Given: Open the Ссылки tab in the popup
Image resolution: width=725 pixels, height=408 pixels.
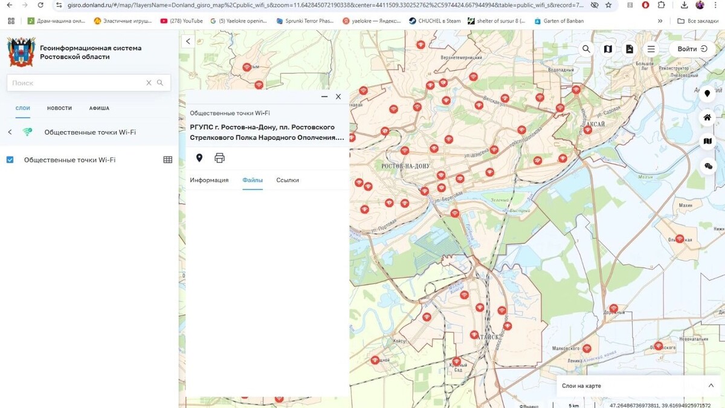Looking at the screenshot, I should 288,180.
